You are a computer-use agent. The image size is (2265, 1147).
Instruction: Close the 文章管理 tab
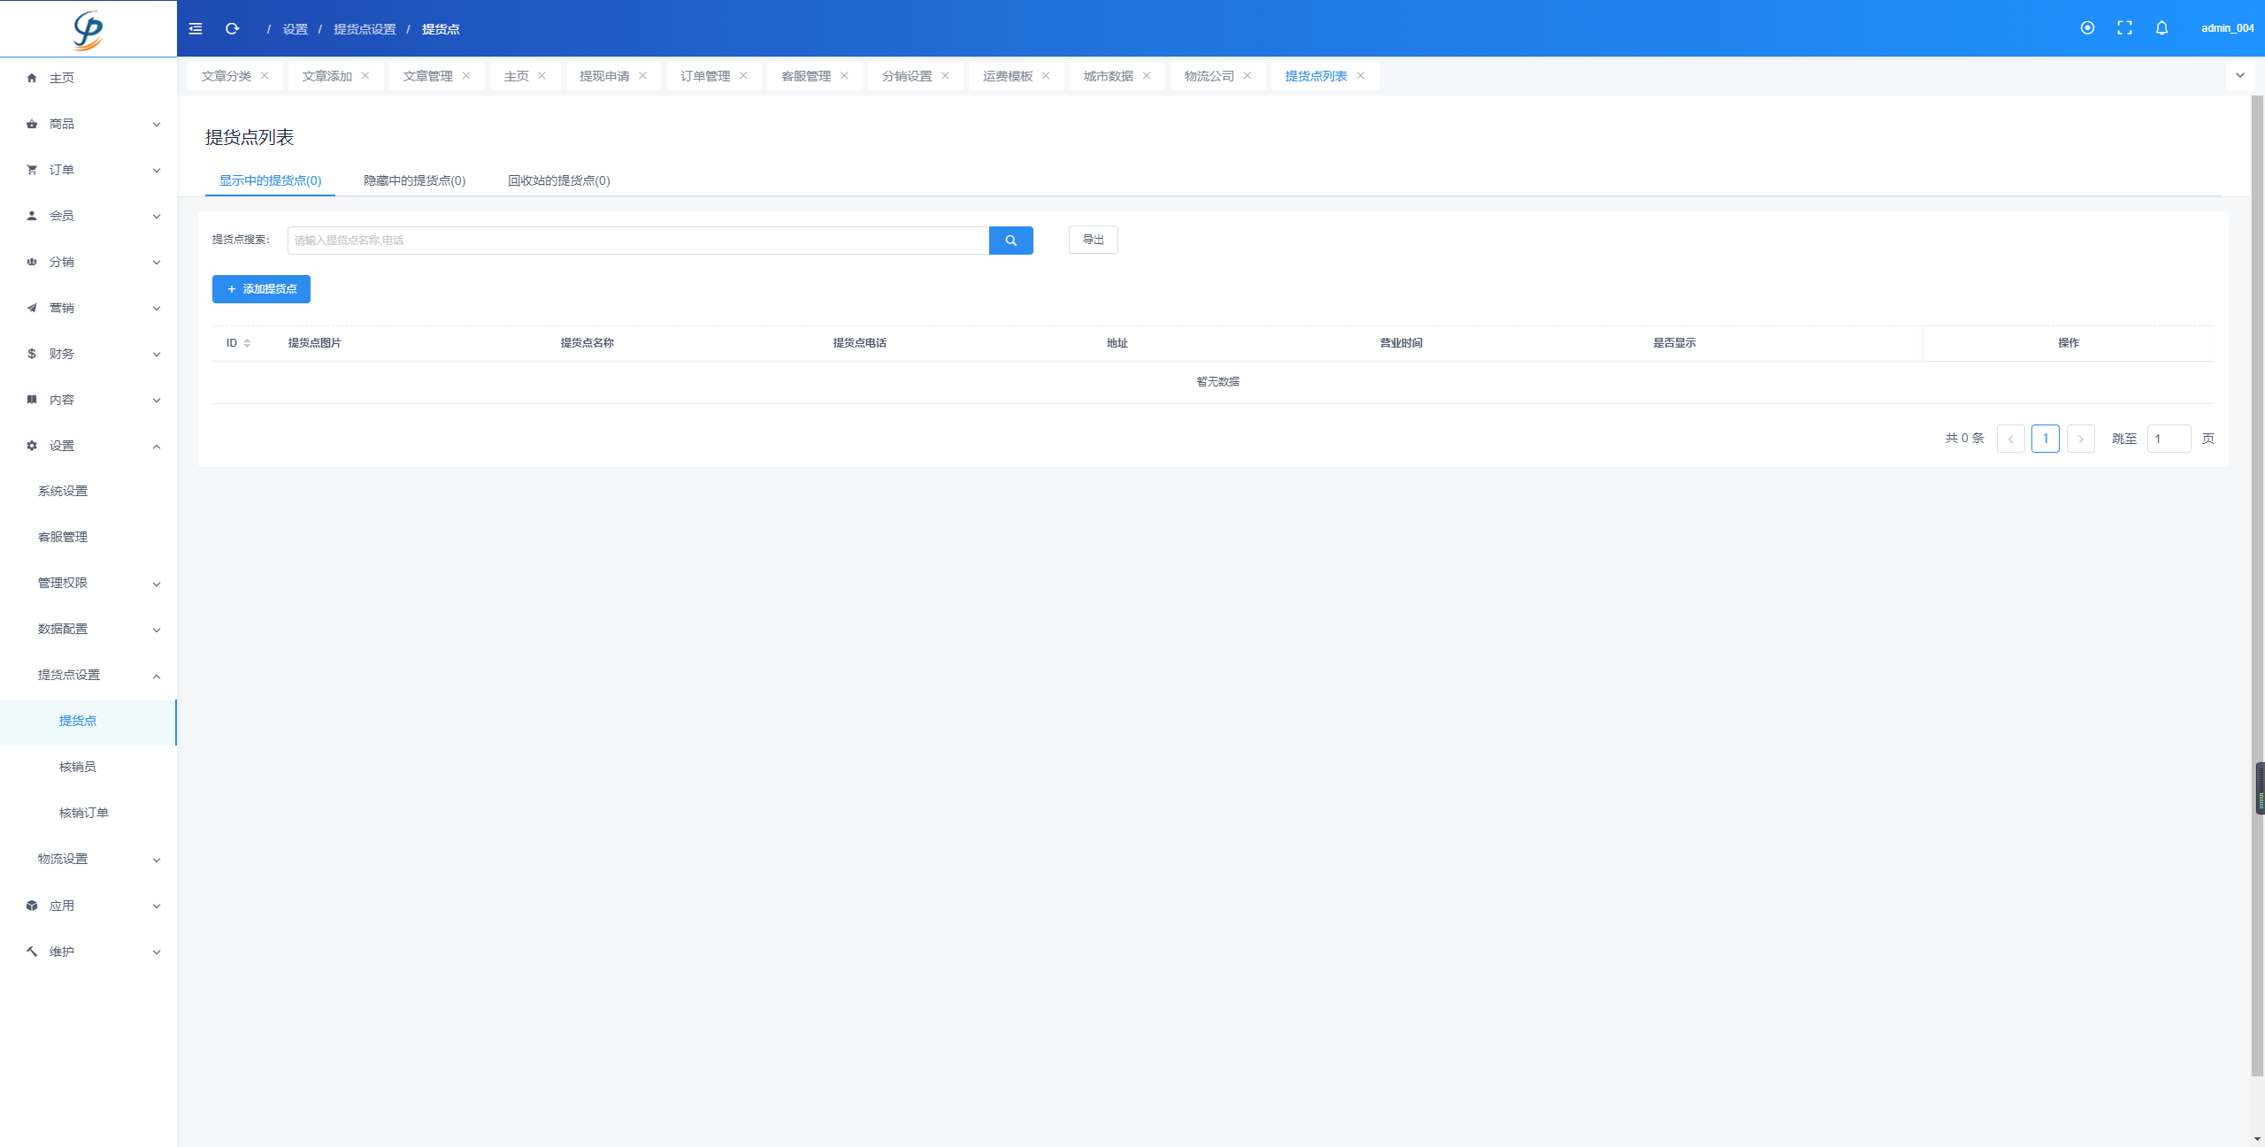[466, 76]
